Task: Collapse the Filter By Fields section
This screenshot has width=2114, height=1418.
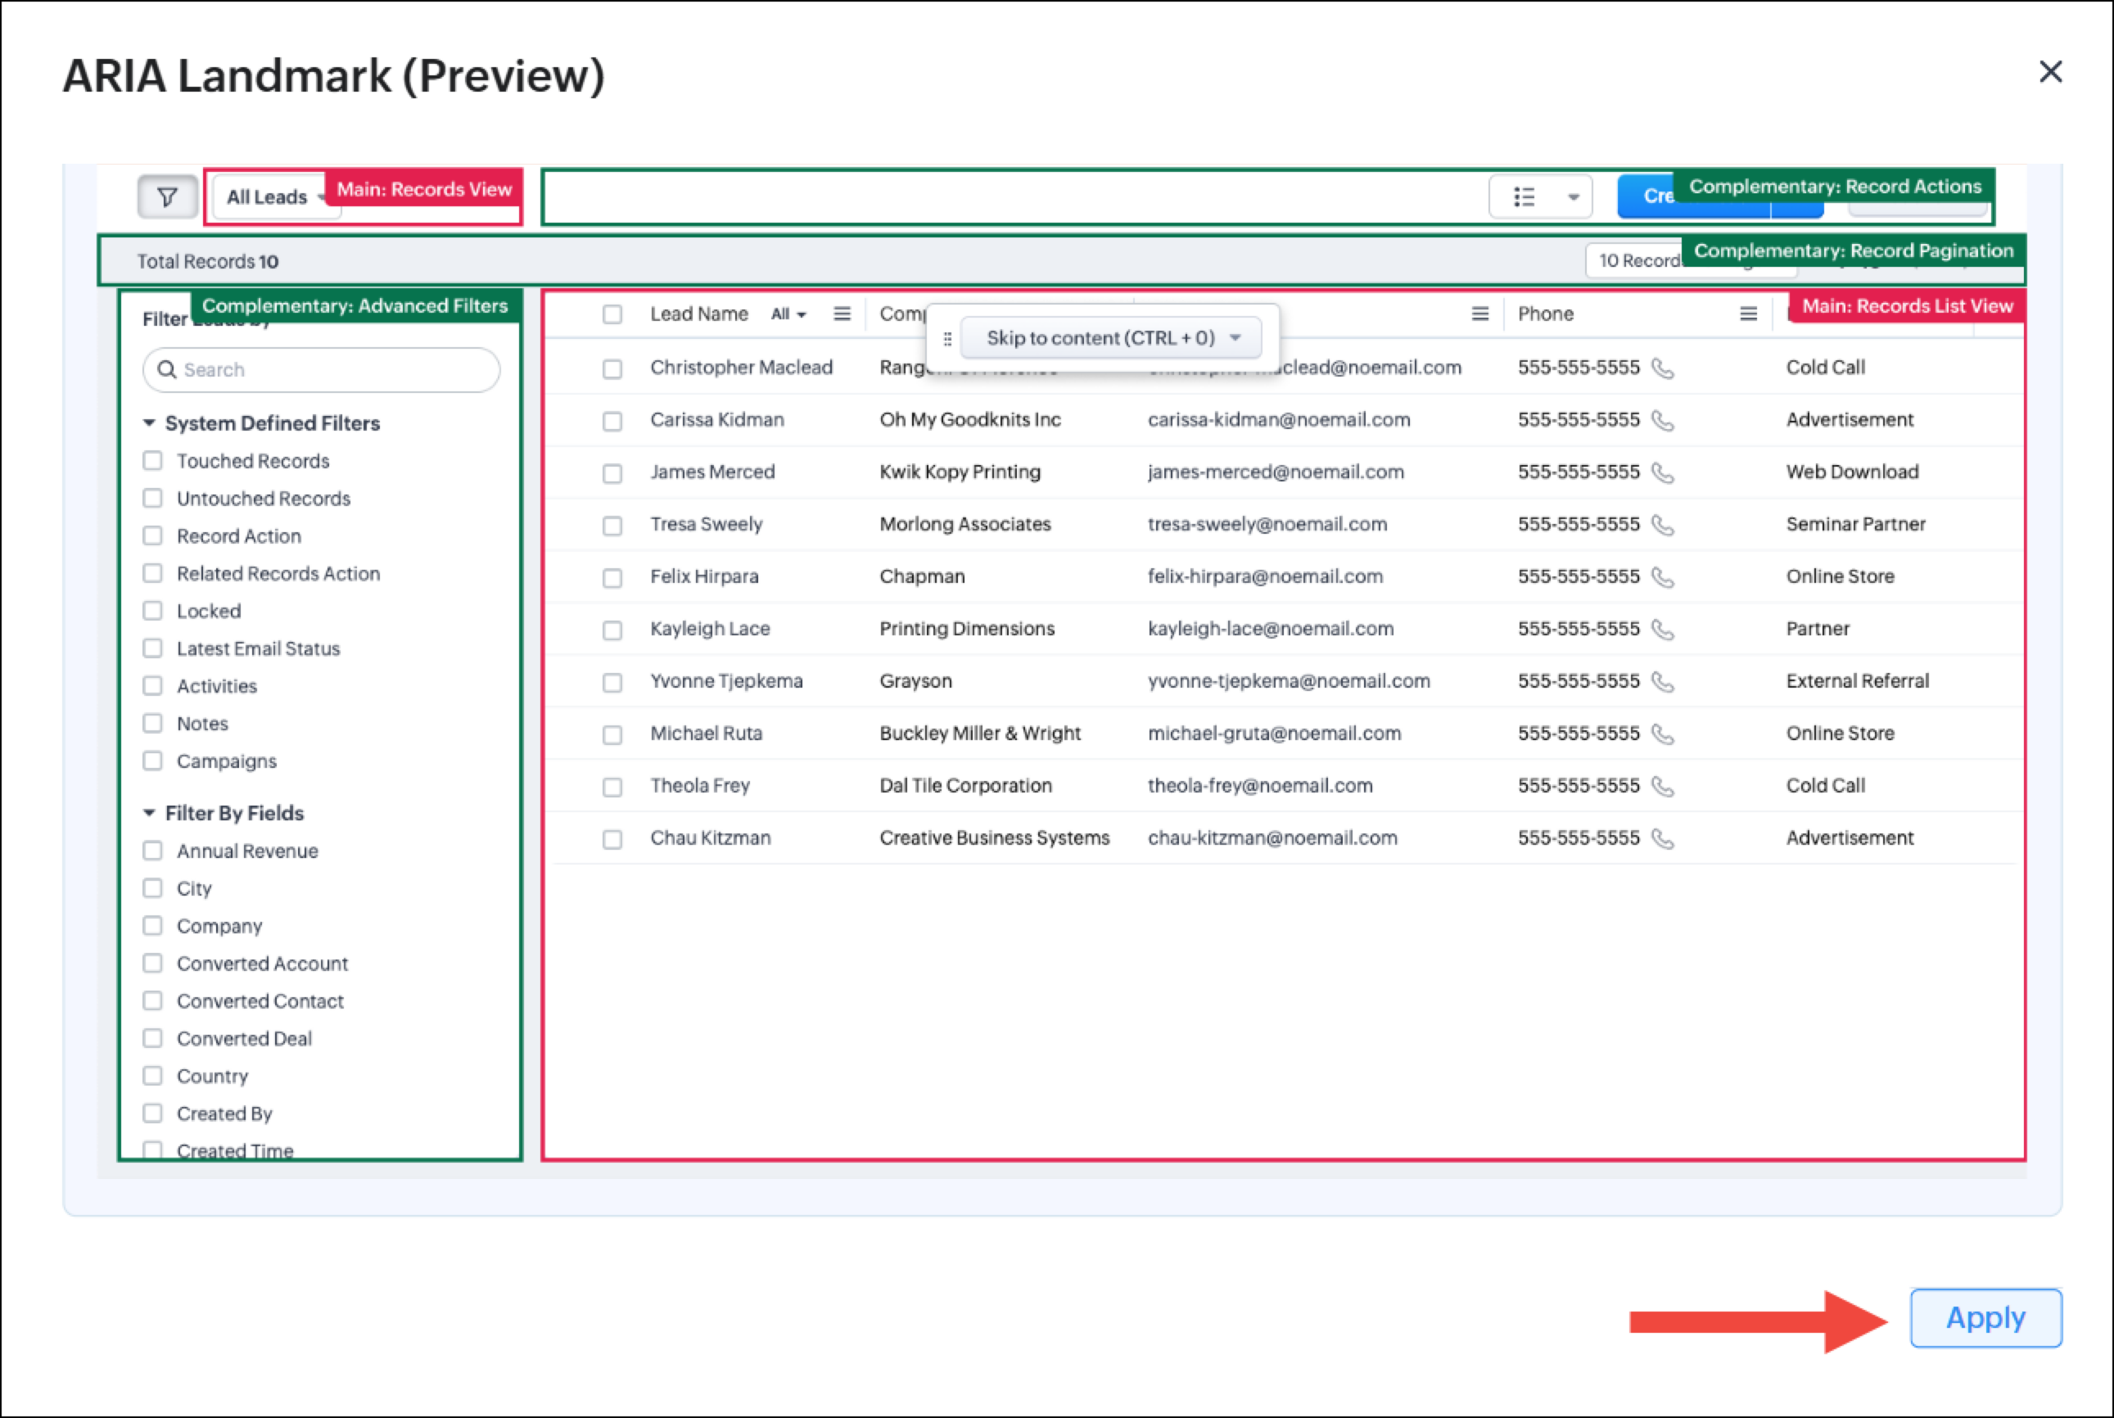Action: coord(150,813)
